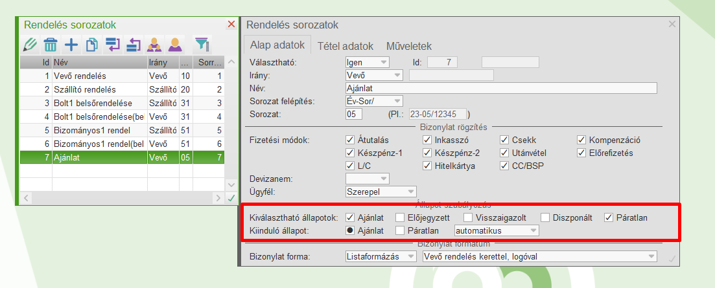715x288 pixels.
Task: Check Páratlan box in Kiinduló állapot row
Action: click(400, 230)
